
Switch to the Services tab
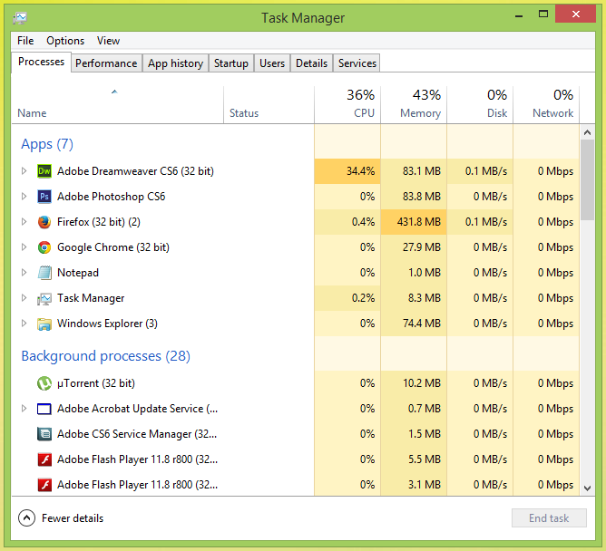(x=357, y=63)
